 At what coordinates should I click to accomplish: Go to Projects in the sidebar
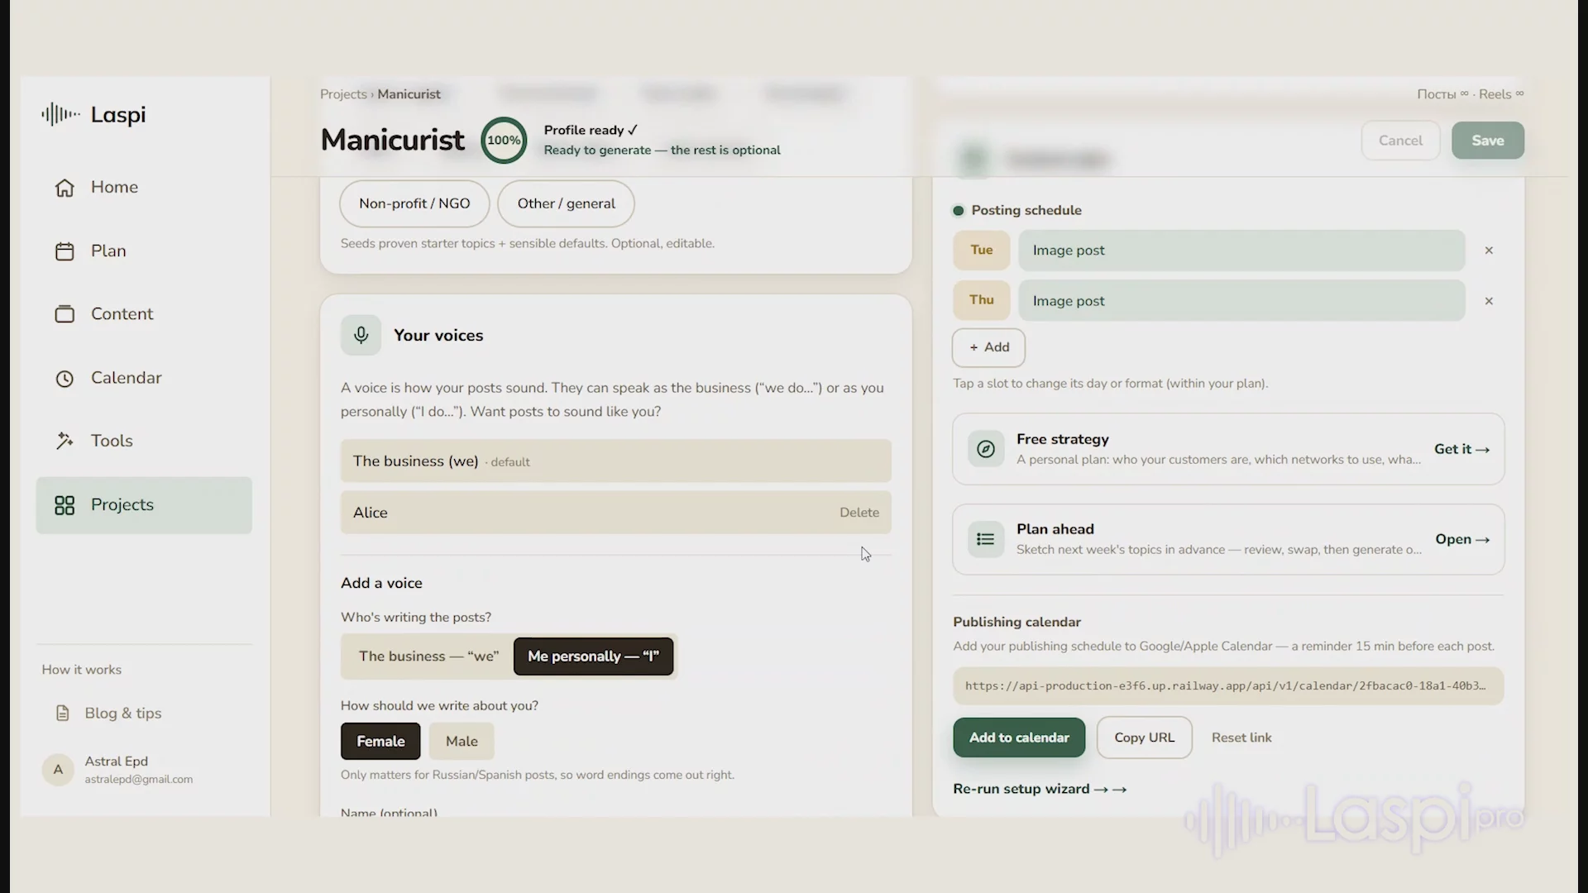(x=144, y=505)
